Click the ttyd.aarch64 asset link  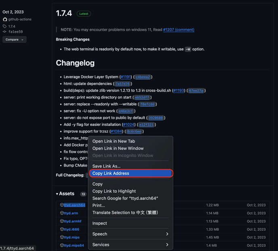click(74, 205)
